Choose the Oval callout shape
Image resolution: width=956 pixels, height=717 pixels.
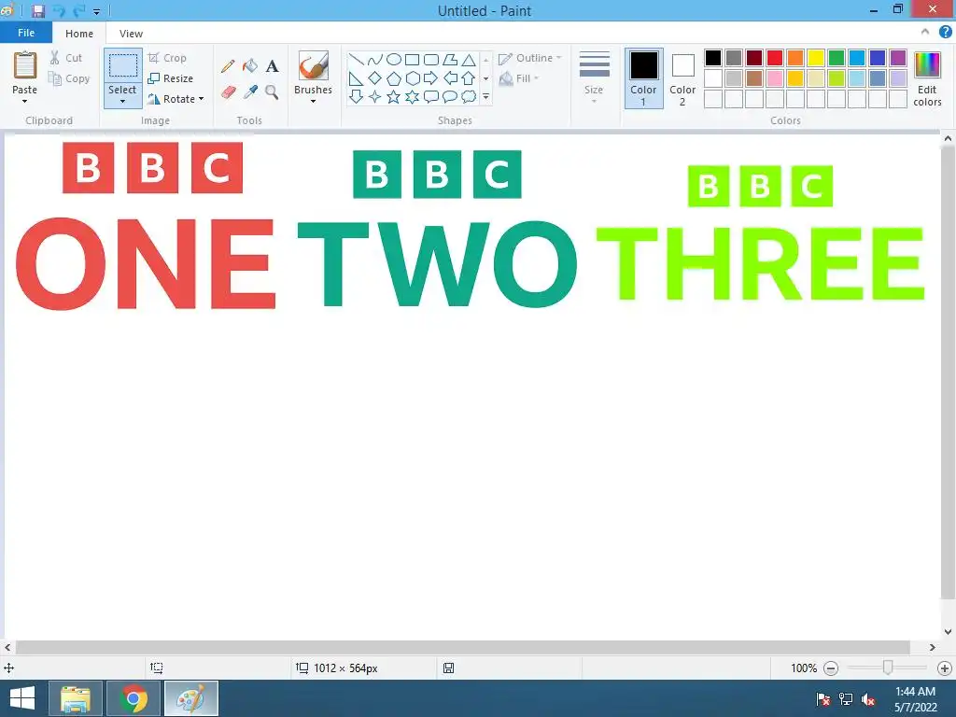(450, 96)
